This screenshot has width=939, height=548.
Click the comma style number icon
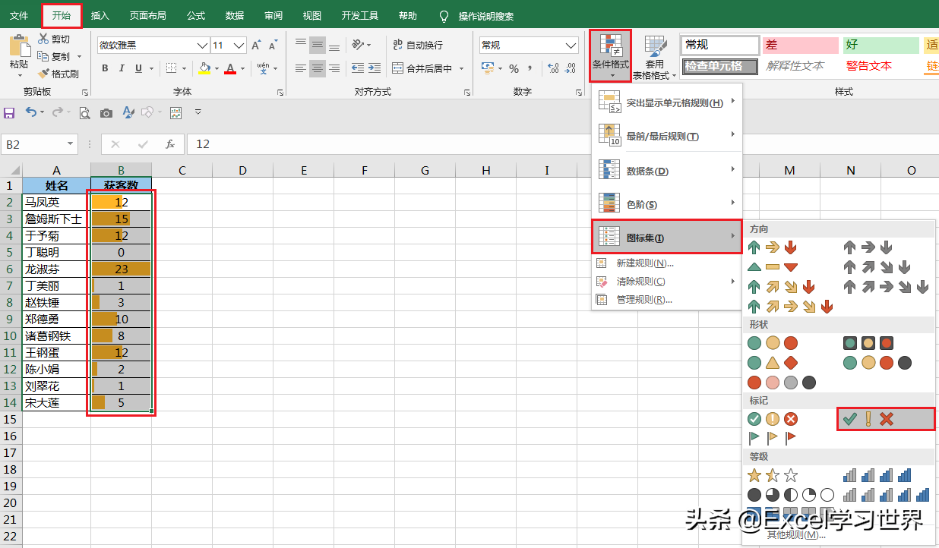531,68
